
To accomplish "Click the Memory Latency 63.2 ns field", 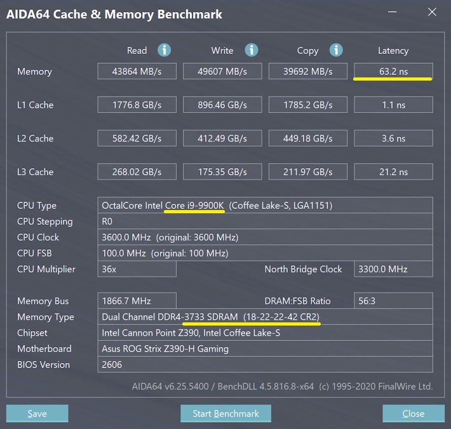I will tap(393, 72).
